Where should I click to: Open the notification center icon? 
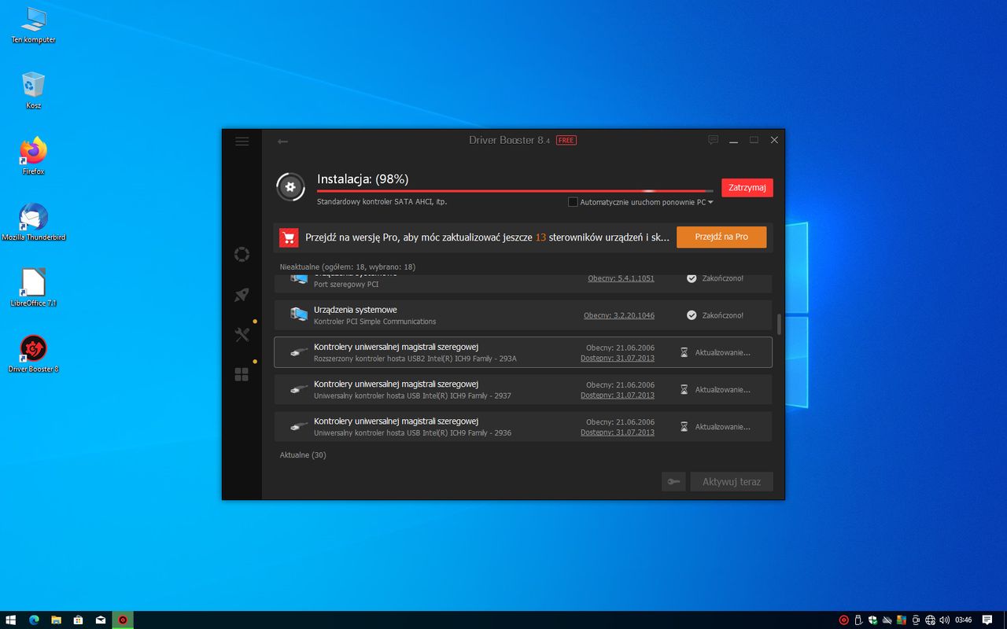tap(987, 620)
